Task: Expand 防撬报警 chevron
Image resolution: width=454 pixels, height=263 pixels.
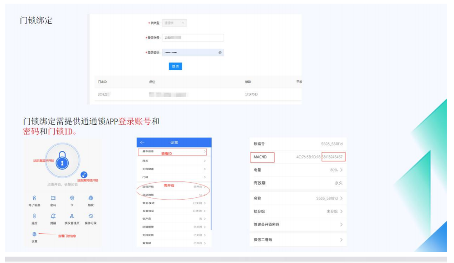Action: pyautogui.click(x=205, y=227)
